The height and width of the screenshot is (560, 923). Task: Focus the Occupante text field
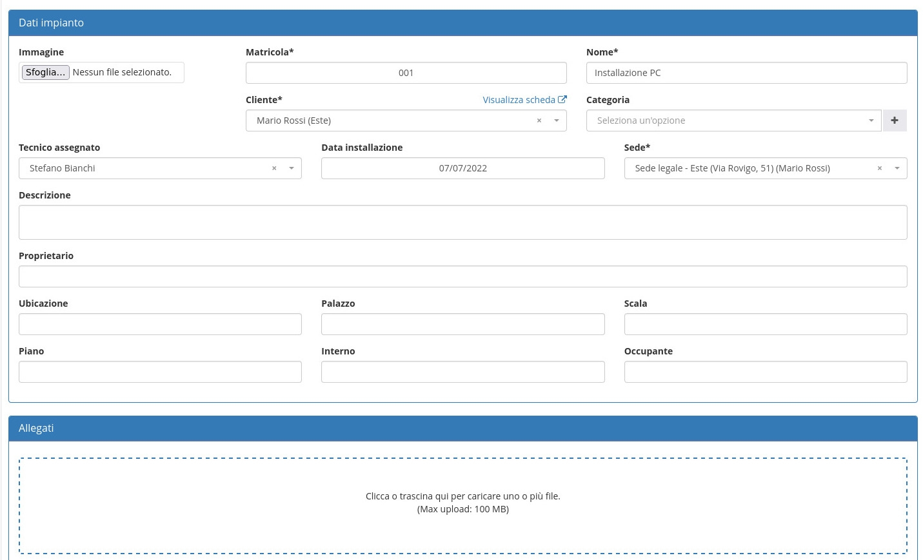[x=765, y=372]
